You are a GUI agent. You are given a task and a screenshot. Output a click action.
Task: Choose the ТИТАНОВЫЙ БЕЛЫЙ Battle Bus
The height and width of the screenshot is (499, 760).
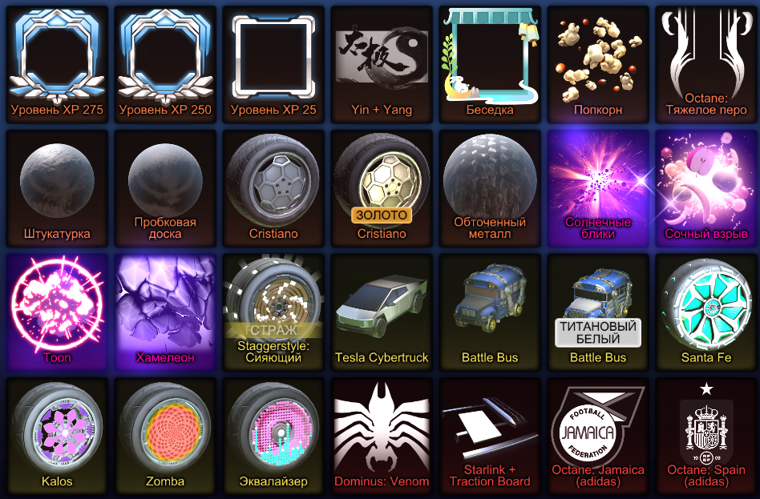pos(598,312)
